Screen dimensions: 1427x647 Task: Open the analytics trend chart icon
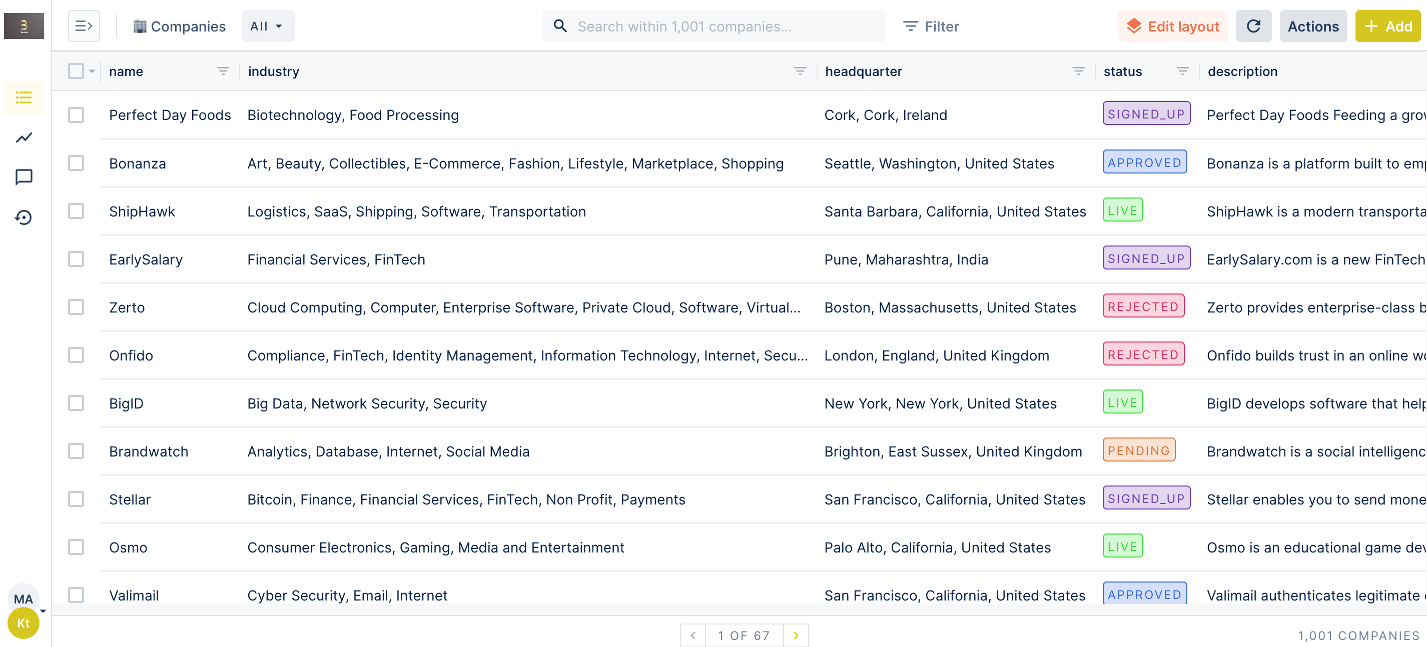click(x=24, y=137)
